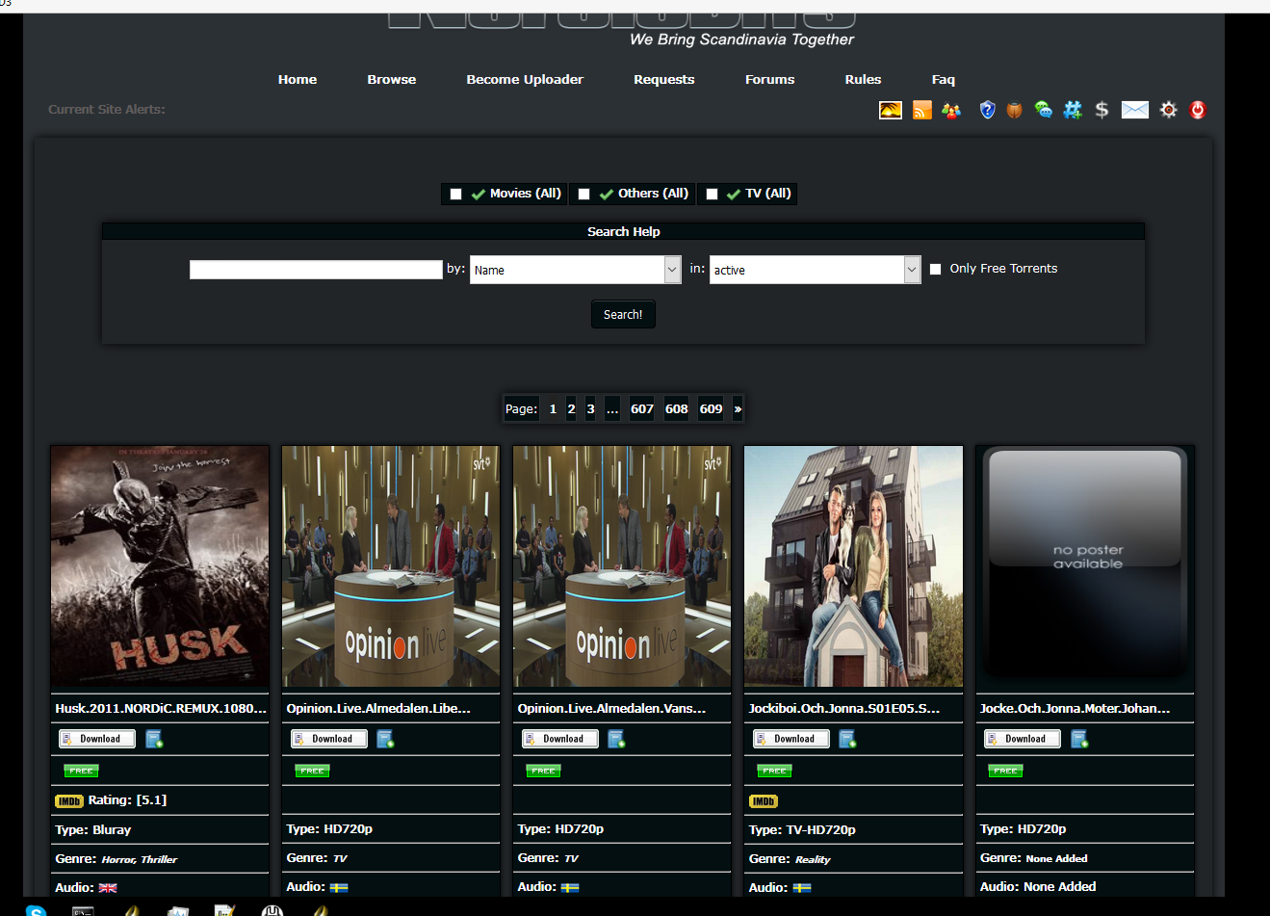The width and height of the screenshot is (1270, 916).
Task: Click the Husk movie poster
Action: tap(160, 565)
